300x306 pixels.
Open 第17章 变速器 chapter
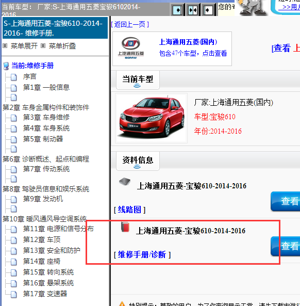tap(45, 294)
